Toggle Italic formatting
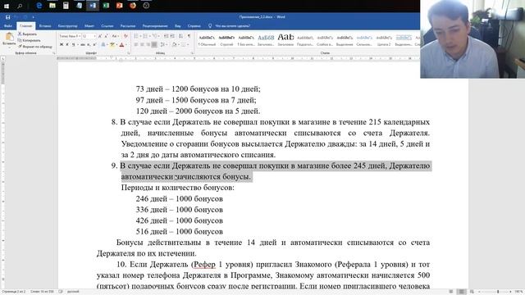Image resolution: width=525 pixels, height=295 pixels. [67, 44]
